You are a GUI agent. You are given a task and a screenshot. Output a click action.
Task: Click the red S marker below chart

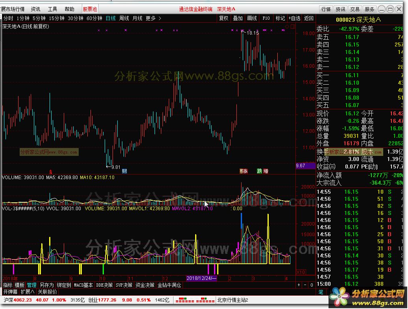pyautogui.click(x=50, y=172)
